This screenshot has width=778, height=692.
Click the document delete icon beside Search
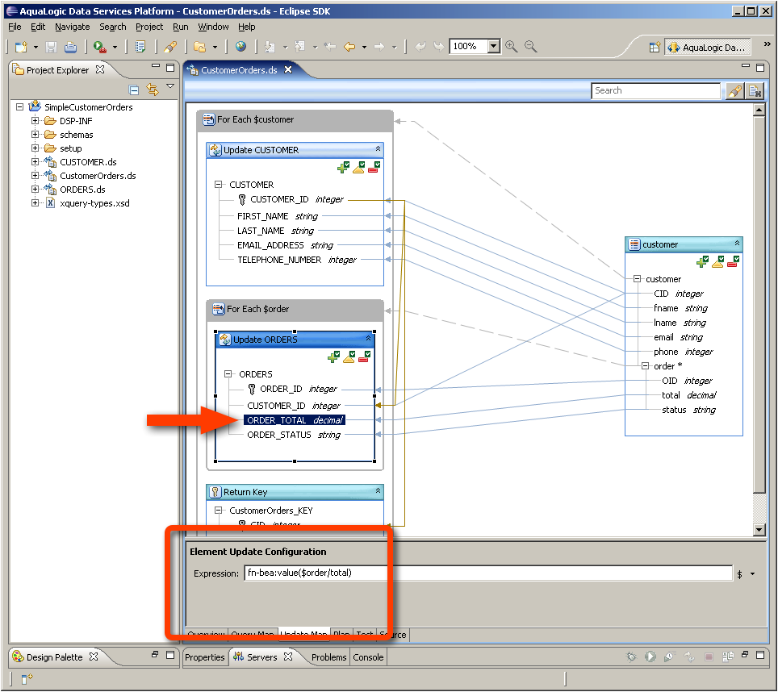click(x=755, y=91)
